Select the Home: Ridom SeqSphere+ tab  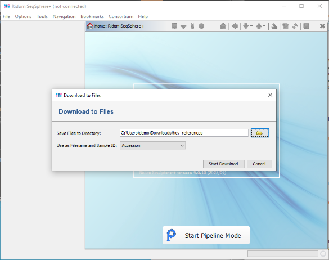(119, 26)
